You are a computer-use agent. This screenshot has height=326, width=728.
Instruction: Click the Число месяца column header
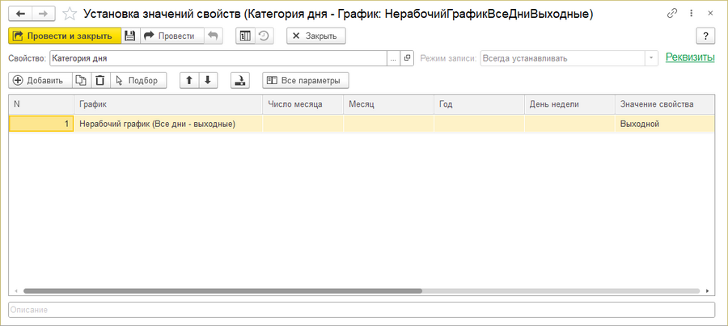[x=303, y=104]
